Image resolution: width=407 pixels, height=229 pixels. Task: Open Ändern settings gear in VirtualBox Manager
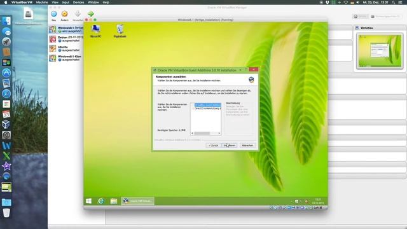tap(65, 14)
